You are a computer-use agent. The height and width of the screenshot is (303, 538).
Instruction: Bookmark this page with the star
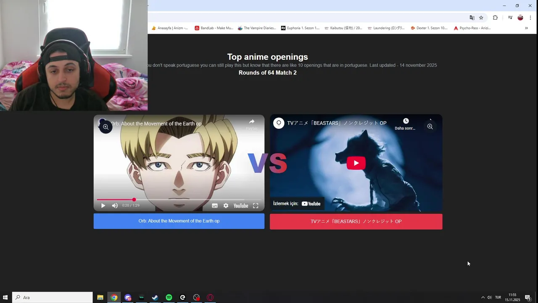[481, 18]
